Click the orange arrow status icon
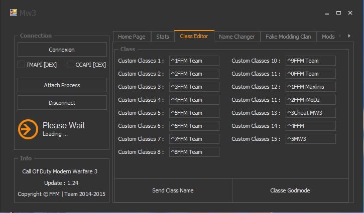 (28, 129)
